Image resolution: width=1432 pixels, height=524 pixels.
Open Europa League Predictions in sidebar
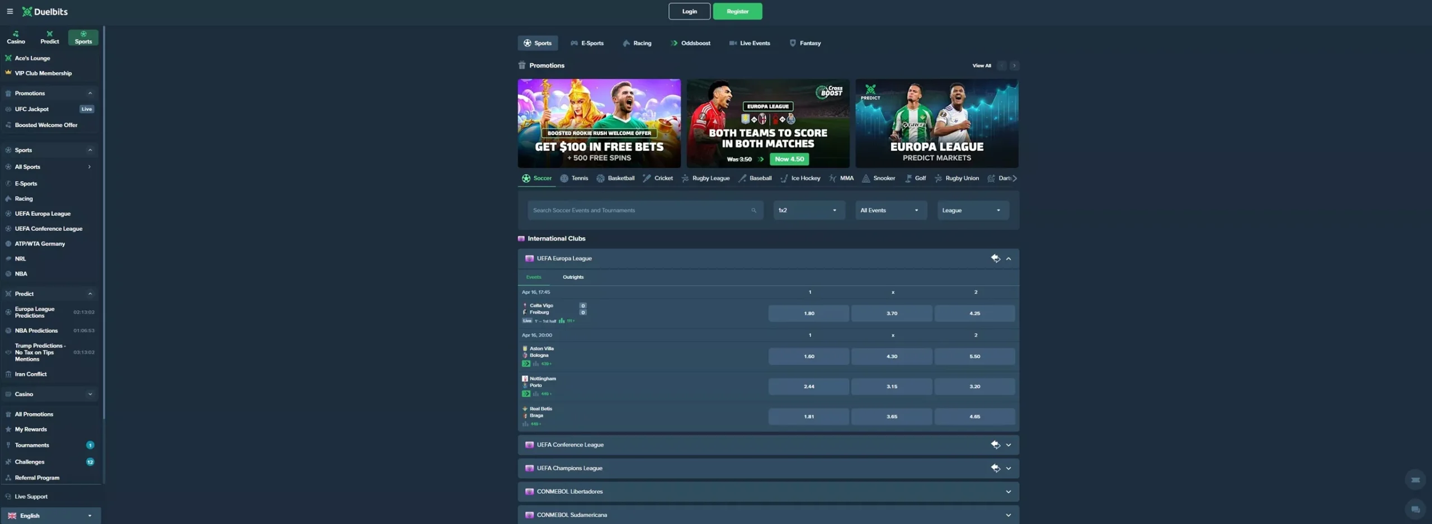tap(50, 312)
